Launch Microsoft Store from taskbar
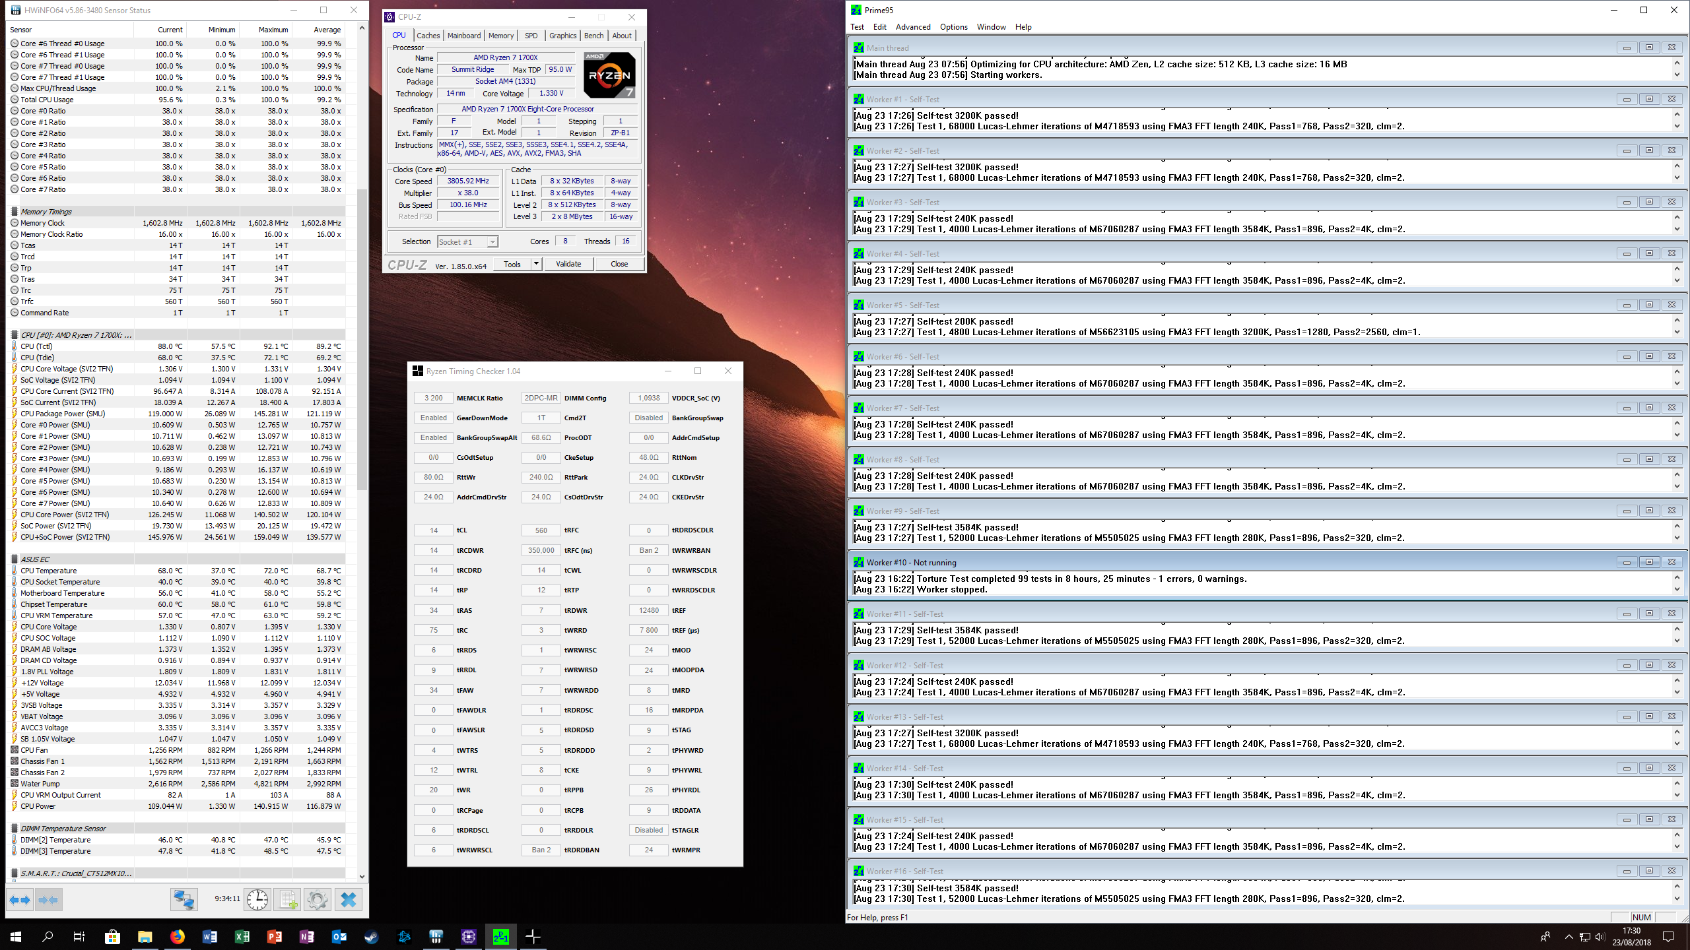The image size is (1690, 950). 112,936
